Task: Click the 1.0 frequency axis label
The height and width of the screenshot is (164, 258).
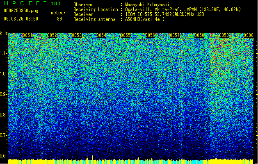Action: 4,74
